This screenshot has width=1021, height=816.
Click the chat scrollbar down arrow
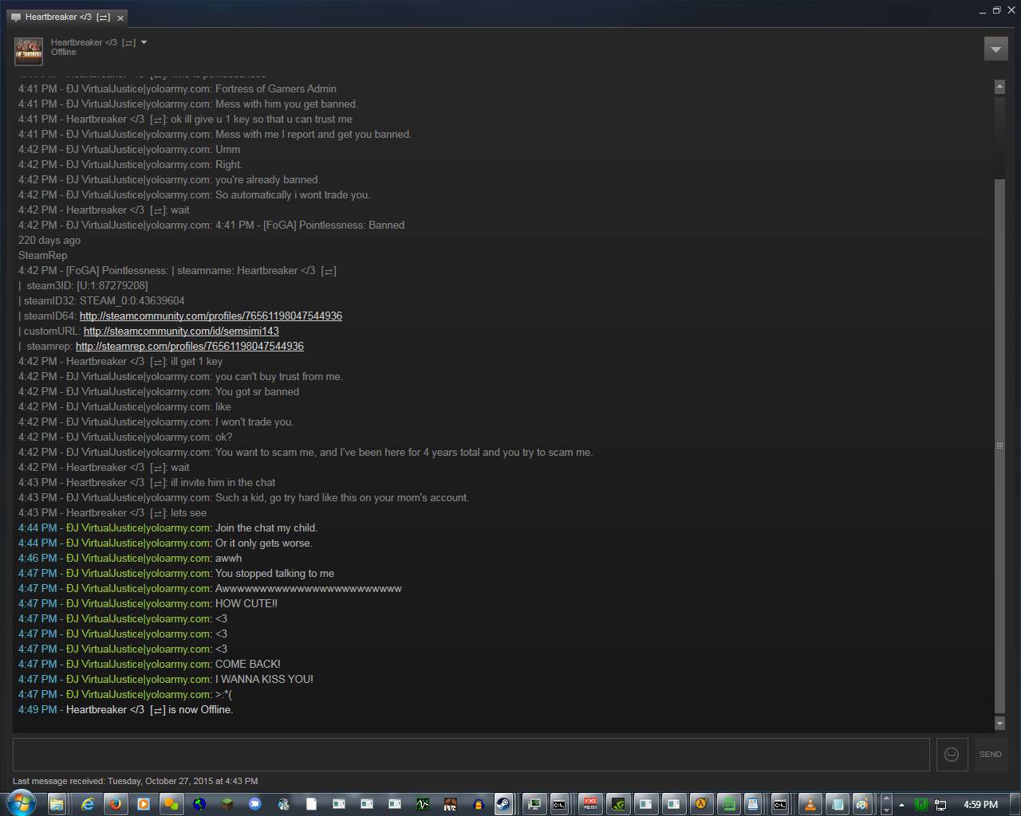(x=999, y=724)
